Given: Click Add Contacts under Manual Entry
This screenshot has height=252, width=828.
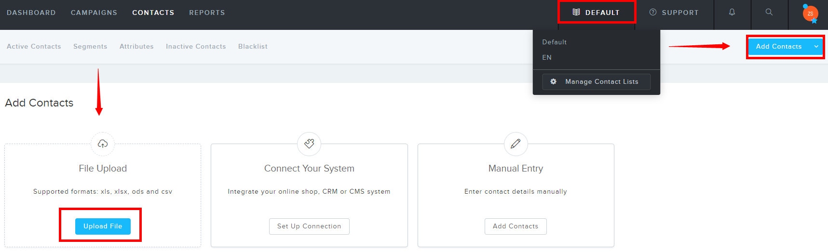Looking at the screenshot, I should (x=516, y=226).
